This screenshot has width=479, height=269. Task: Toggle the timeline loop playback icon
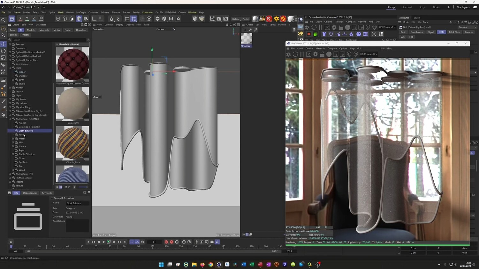click(x=132, y=242)
